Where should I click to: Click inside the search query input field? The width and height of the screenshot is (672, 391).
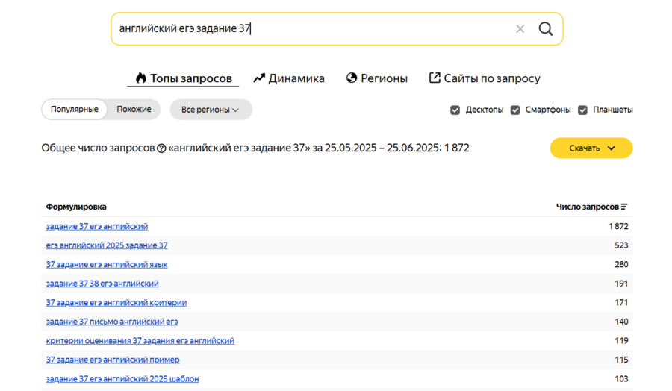click(314, 29)
